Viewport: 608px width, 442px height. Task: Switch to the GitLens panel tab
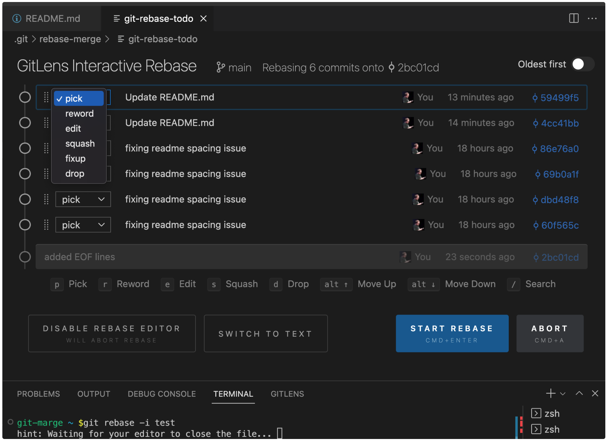(287, 394)
